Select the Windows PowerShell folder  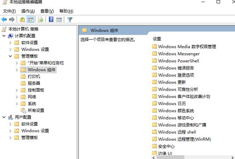176,61
